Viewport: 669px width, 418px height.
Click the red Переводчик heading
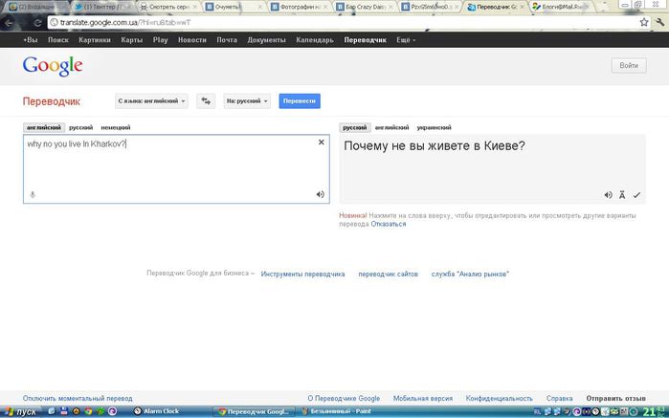tap(51, 101)
